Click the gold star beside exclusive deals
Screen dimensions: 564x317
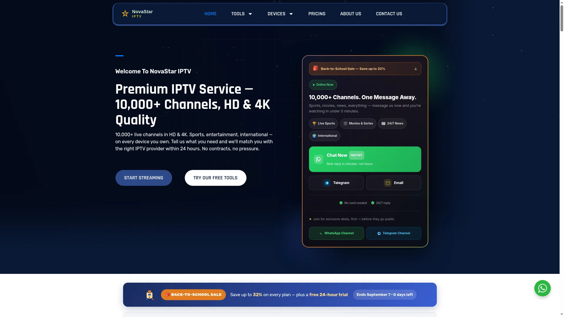click(x=310, y=219)
